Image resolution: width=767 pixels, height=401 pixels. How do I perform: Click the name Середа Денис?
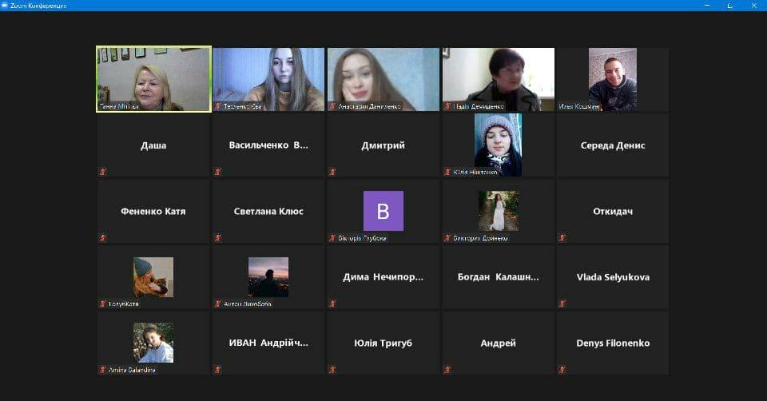click(613, 145)
